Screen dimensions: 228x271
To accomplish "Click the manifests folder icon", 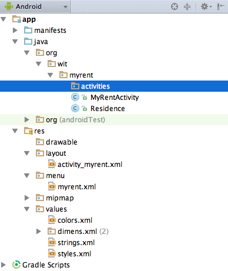I will click(28, 30).
